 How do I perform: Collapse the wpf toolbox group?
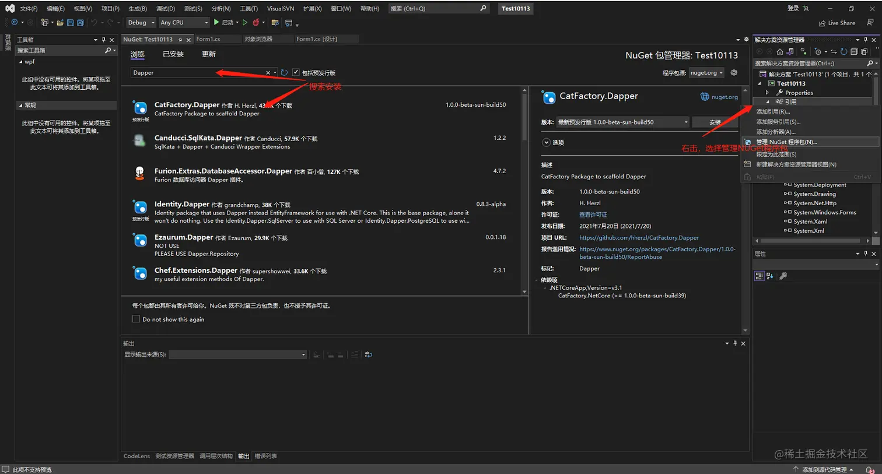coord(21,62)
